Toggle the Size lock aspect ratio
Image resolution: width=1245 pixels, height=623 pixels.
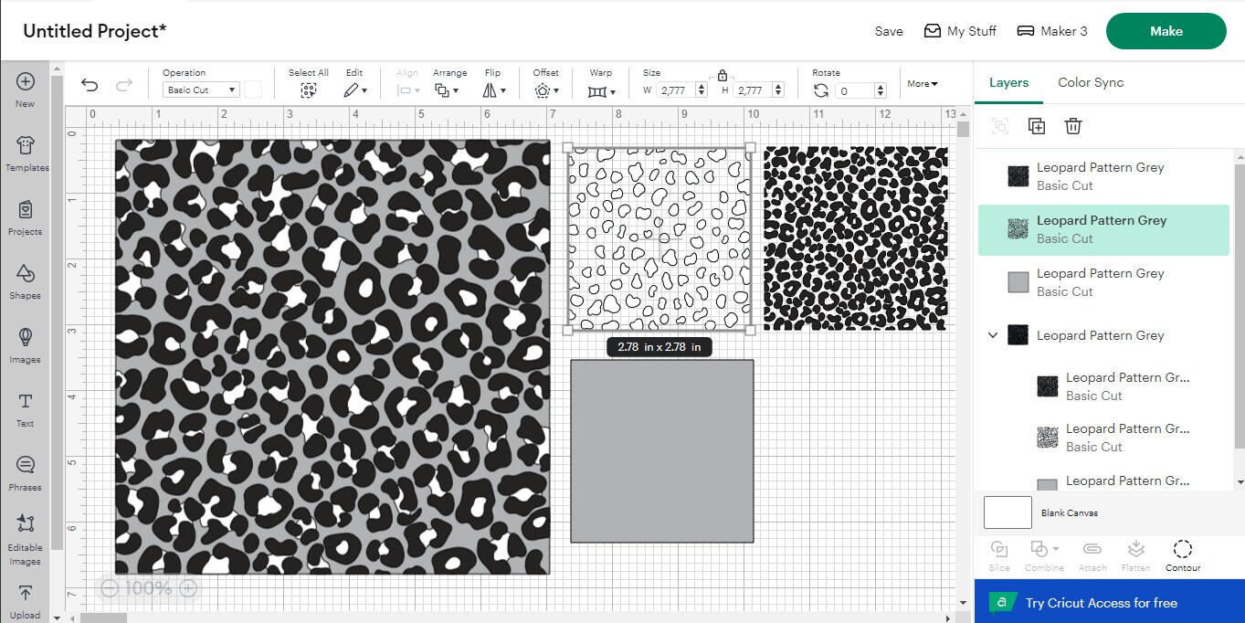pyautogui.click(x=722, y=75)
